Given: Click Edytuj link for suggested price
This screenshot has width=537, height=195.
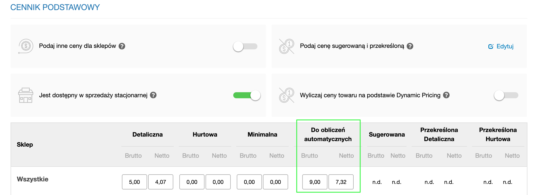Looking at the screenshot, I should click(x=501, y=46).
